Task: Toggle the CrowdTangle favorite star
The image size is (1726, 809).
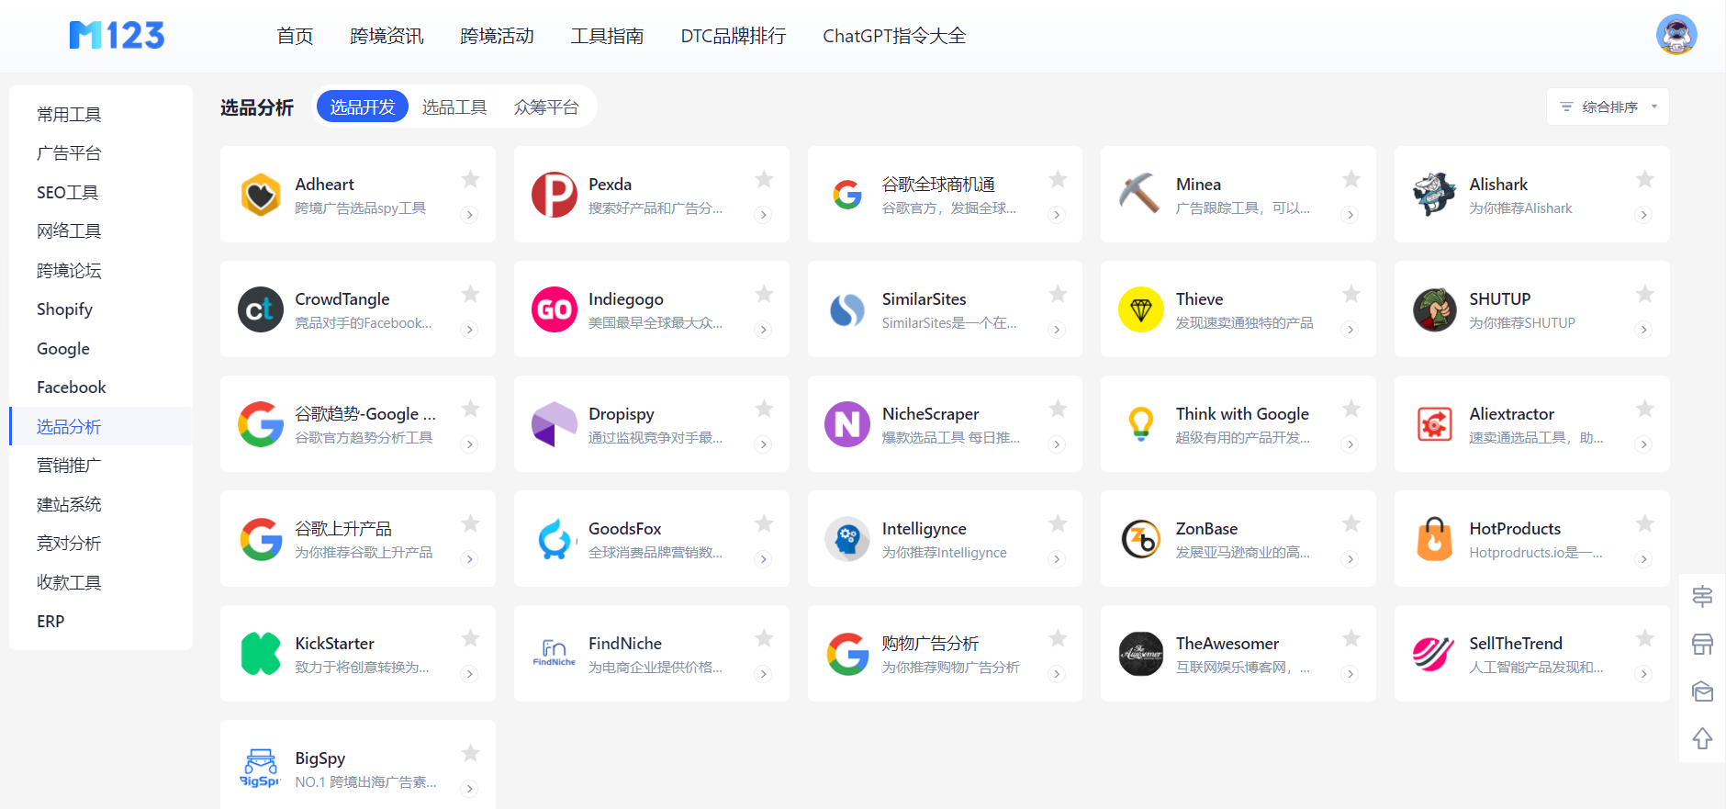Action: (470, 294)
